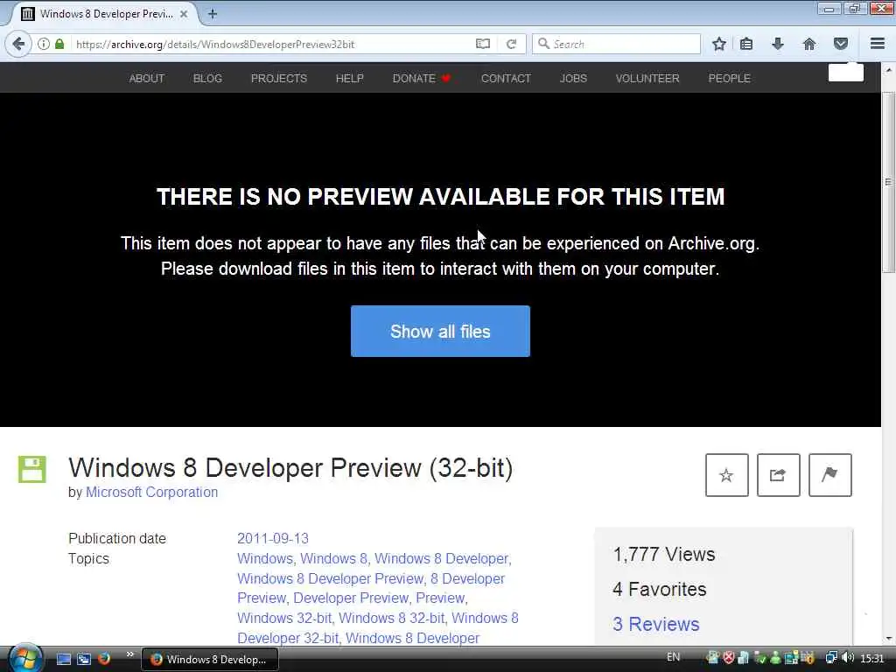896x672 pixels.
Task: Go back with the browser back arrow
Action: 18,44
